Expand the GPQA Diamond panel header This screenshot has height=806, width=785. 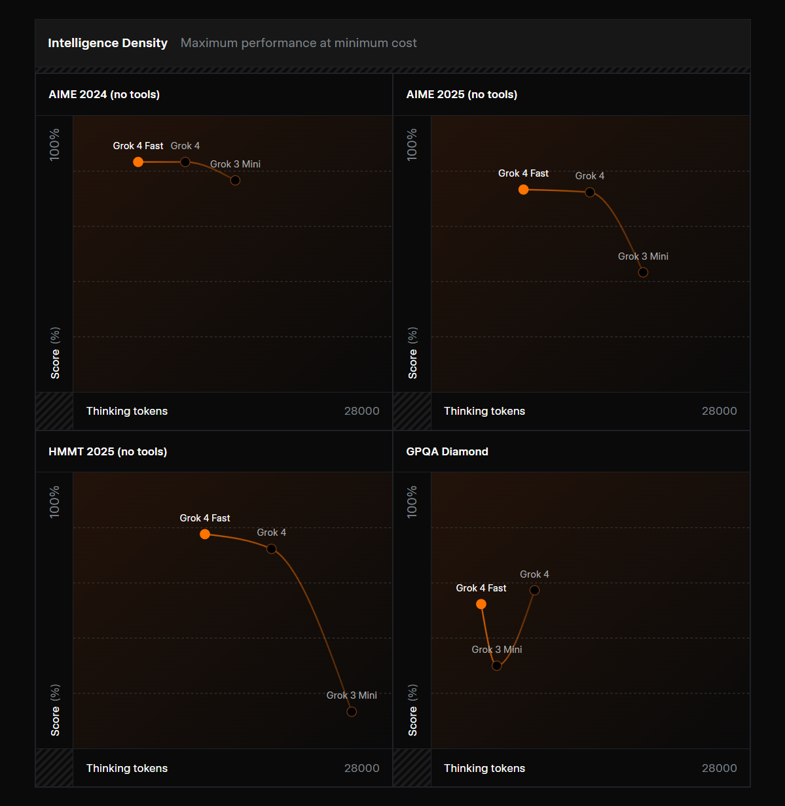pos(447,451)
